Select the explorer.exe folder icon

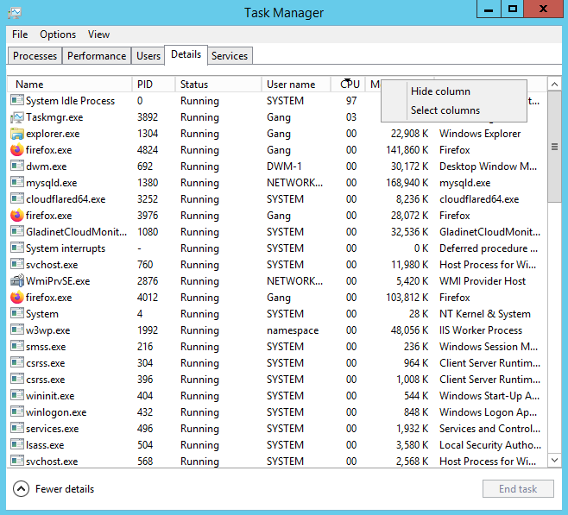tap(16, 134)
